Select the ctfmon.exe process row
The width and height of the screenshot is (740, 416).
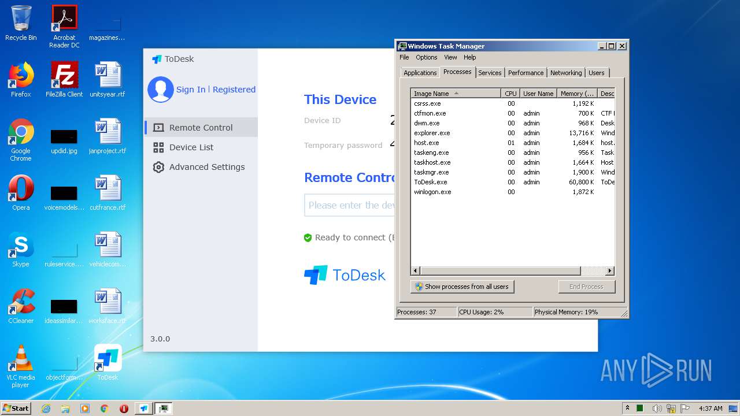coord(513,113)
